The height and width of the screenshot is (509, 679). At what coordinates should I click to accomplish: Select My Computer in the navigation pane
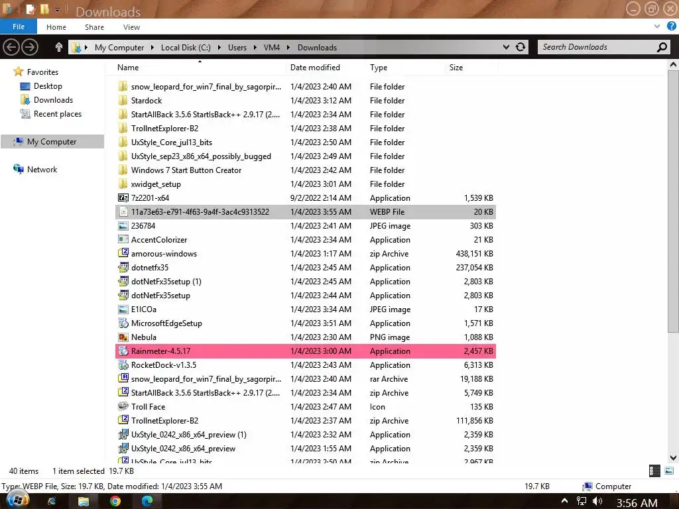[52, 142]
